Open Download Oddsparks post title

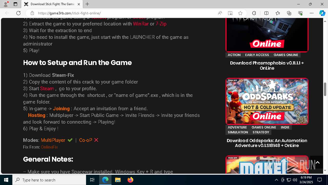click(267, 143)
